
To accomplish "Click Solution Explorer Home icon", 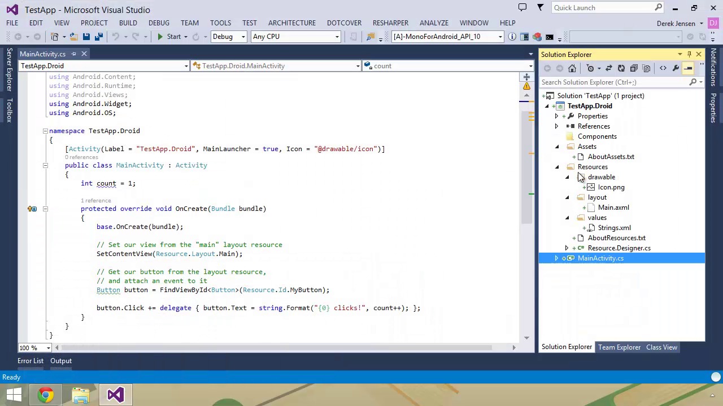I will [572, 68].
